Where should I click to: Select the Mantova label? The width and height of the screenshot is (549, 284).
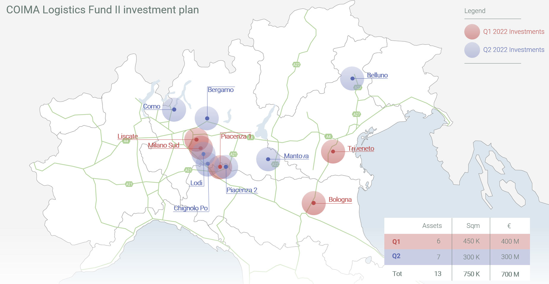(296, 156)
